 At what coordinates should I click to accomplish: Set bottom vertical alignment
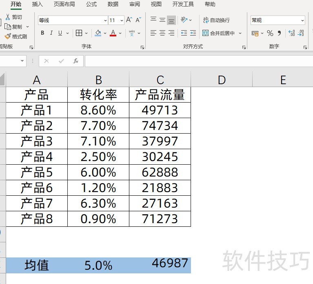[x=171, y=20]
